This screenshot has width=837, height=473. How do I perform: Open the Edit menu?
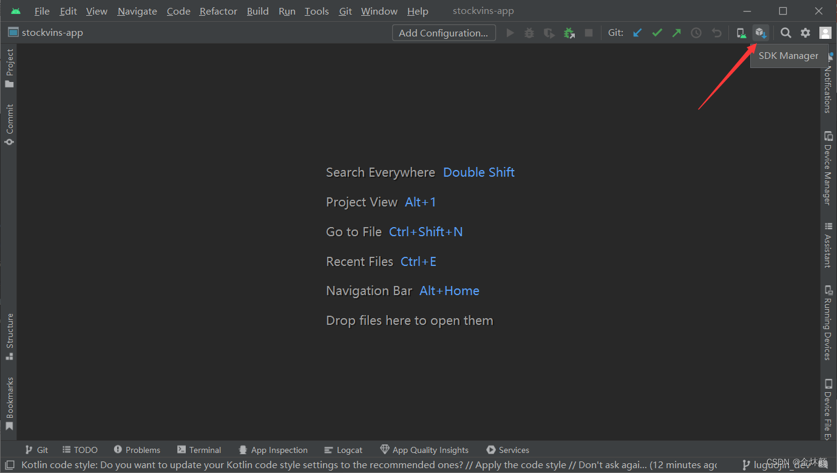pyautogui.click(x=69, y=11)
